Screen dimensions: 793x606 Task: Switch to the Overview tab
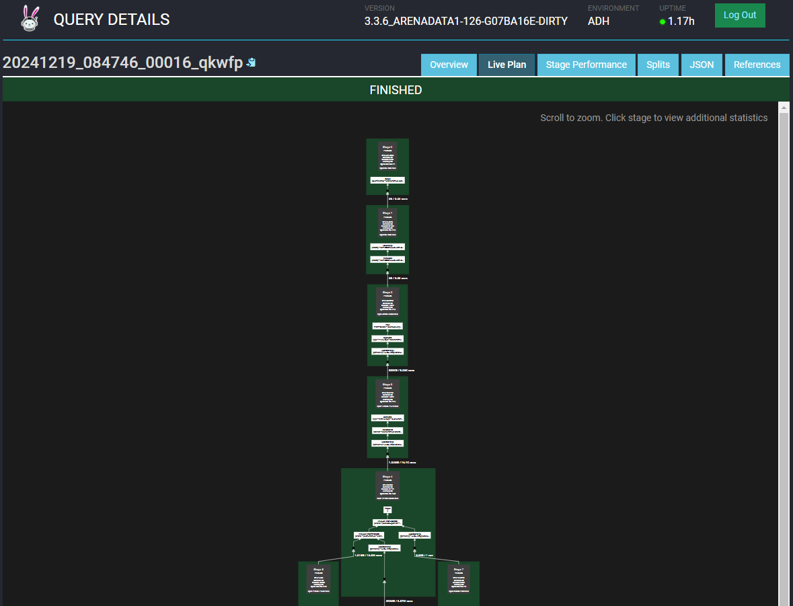point(449,65)
